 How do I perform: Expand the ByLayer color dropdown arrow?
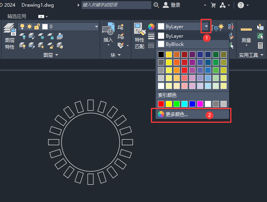[x=206, y=27]
